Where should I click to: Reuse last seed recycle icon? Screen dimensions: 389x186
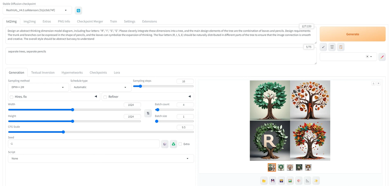(x=173, y=144)
